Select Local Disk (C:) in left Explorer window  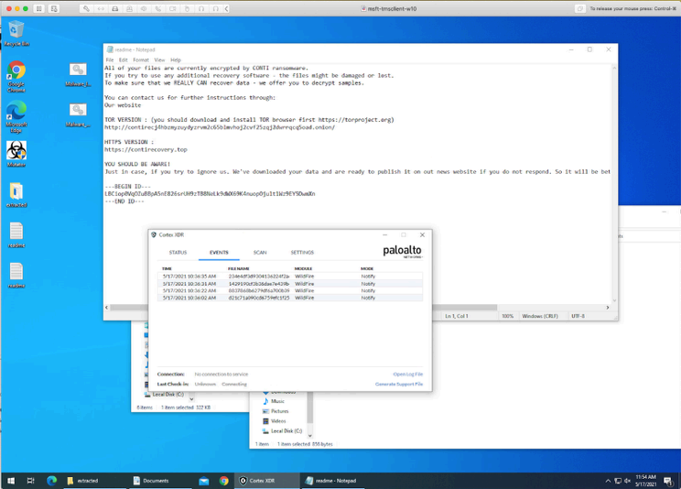(x=164, y=395)
